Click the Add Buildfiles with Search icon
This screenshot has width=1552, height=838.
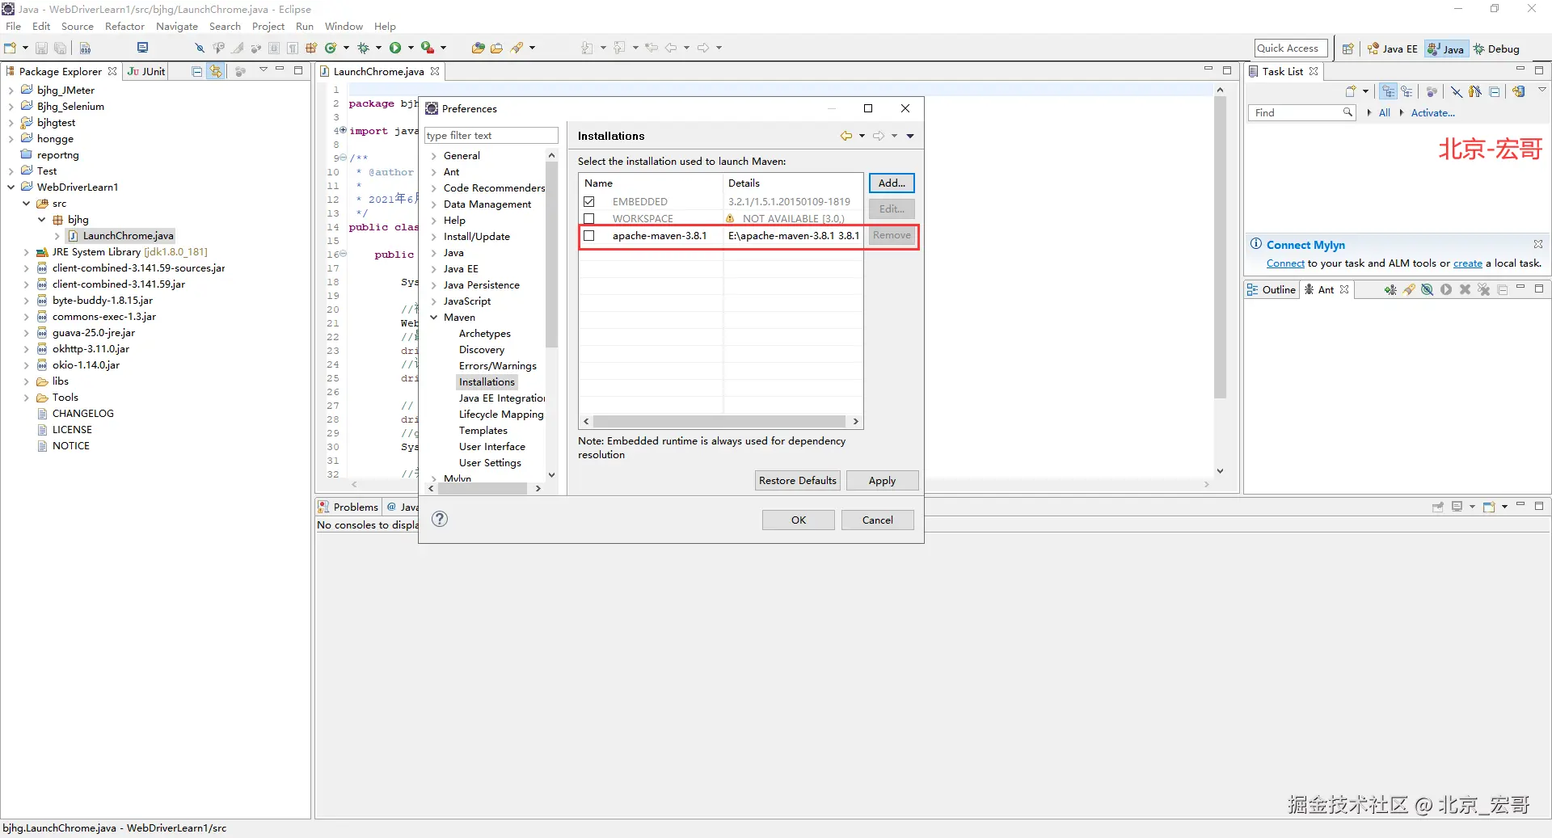click(x=1409, y=289)
